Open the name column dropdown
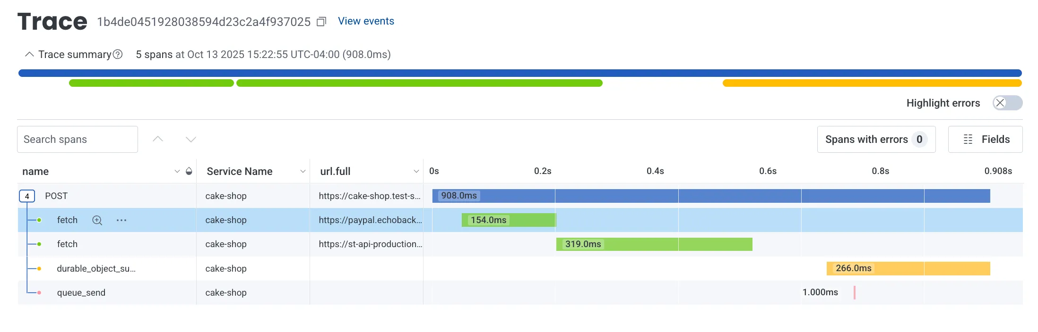The width and height of the screenshot is (1038, 332). (x=177, y=171)
